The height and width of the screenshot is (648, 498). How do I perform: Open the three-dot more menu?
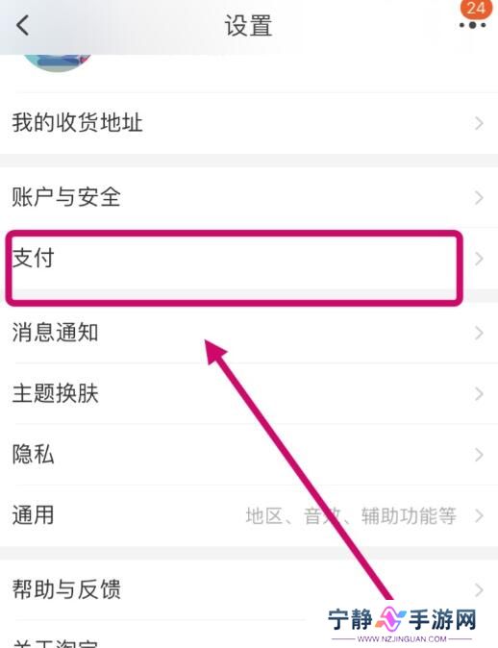point(472,26)
